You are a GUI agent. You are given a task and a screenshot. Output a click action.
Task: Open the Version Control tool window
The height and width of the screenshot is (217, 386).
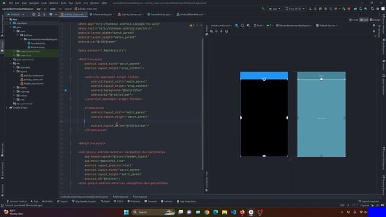tap(16, 201)
